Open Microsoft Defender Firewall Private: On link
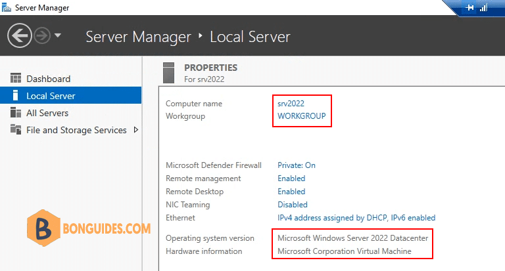505x271 pixels. 296,165
